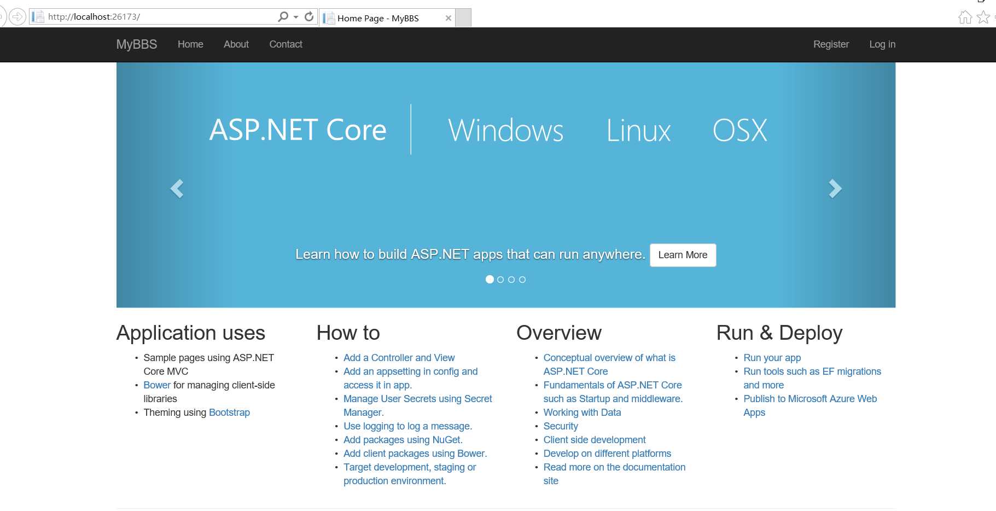Go to next carousel slide

[x=835, y=188]
